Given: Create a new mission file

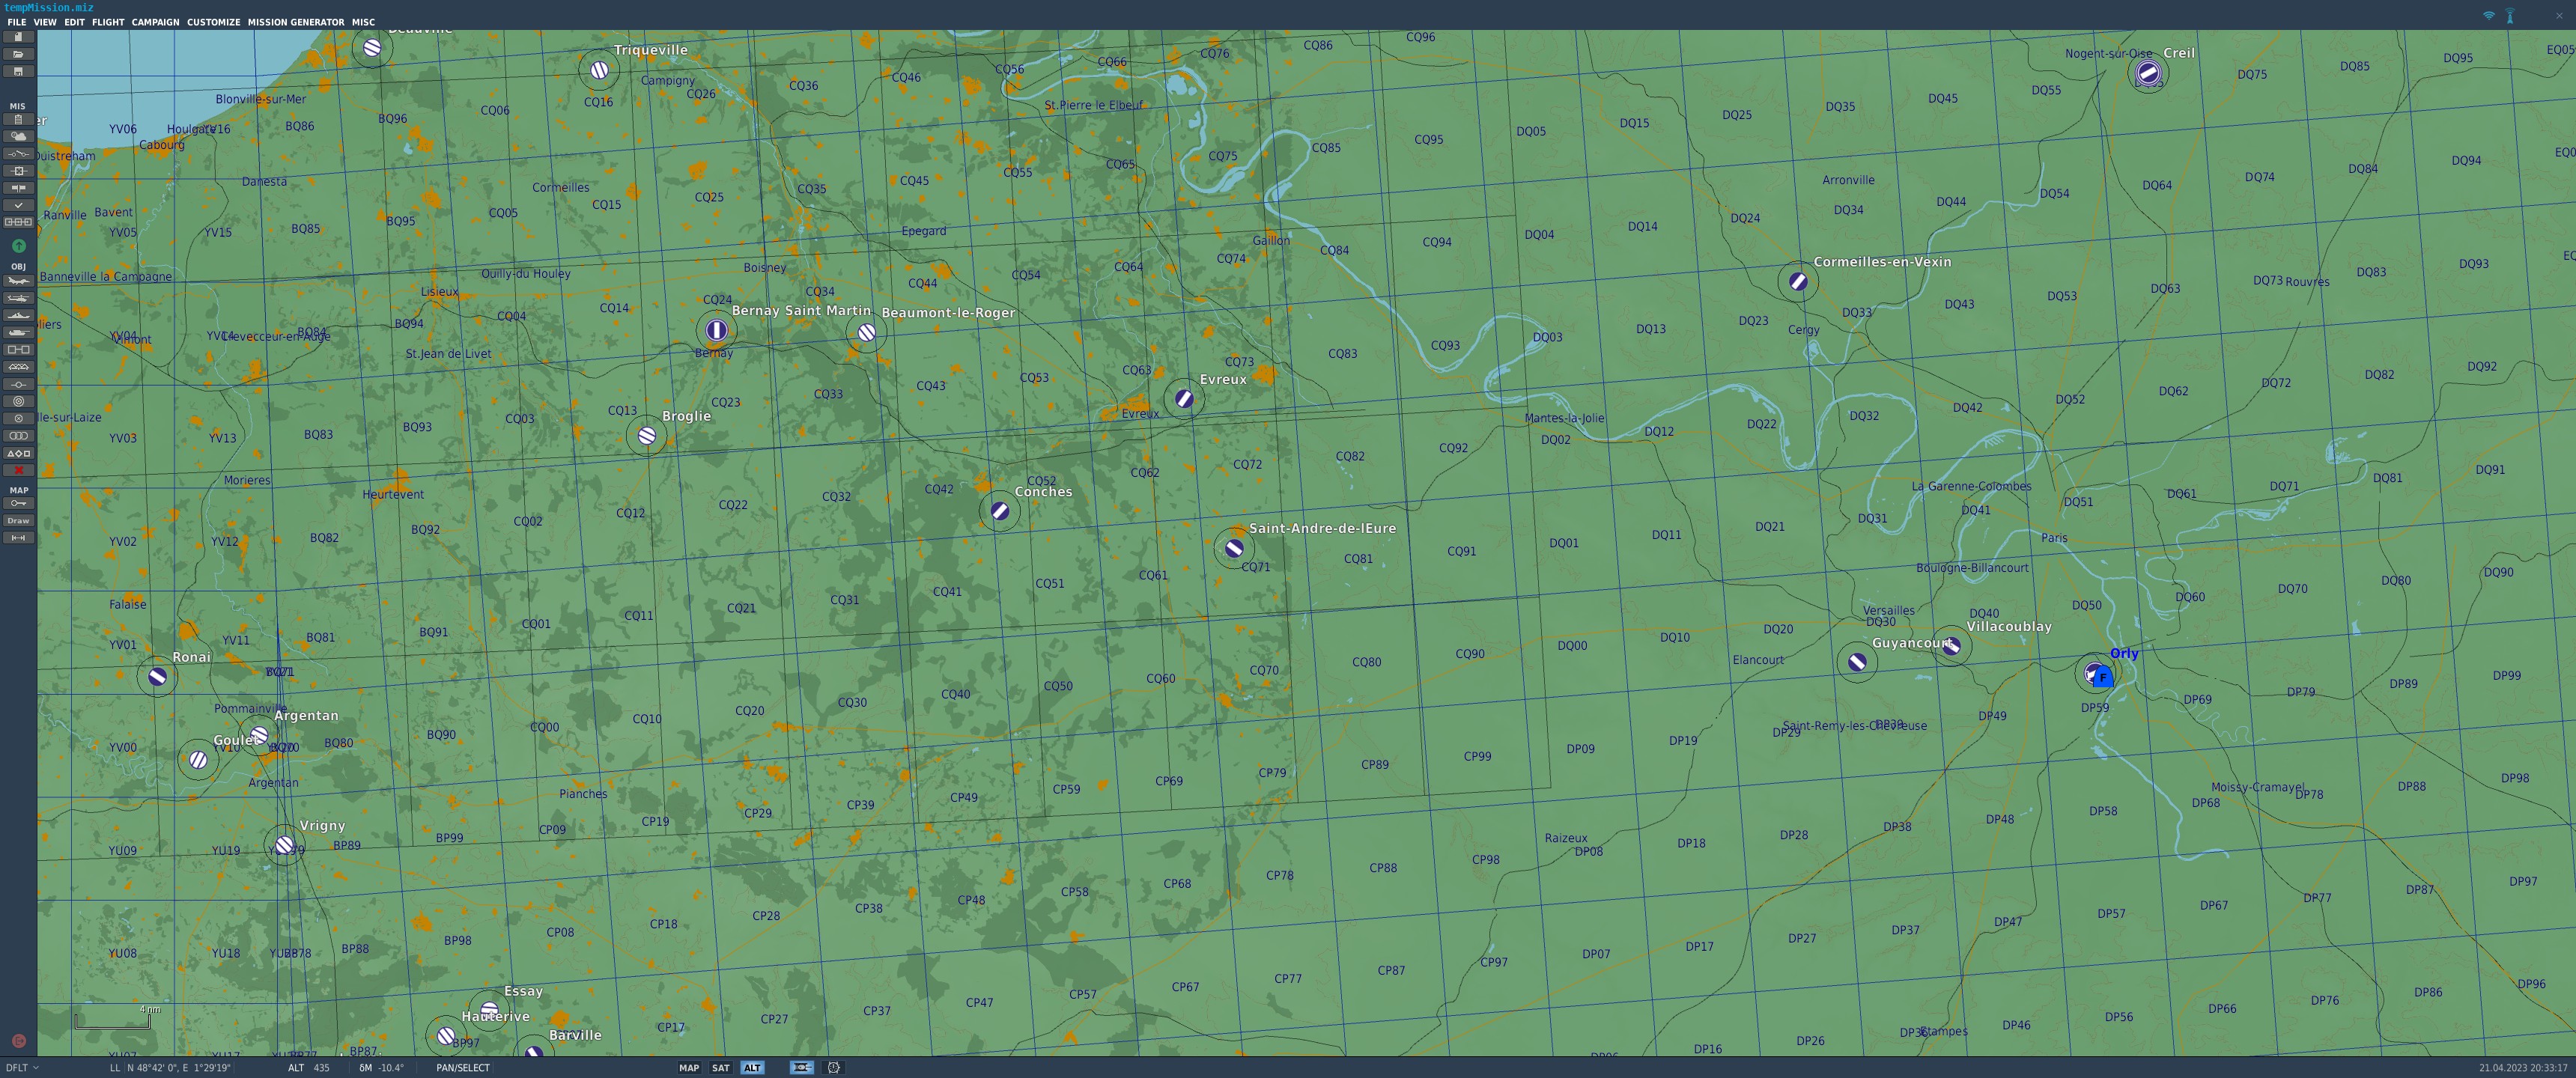Looking at the screenshot, I should [18, 37].
